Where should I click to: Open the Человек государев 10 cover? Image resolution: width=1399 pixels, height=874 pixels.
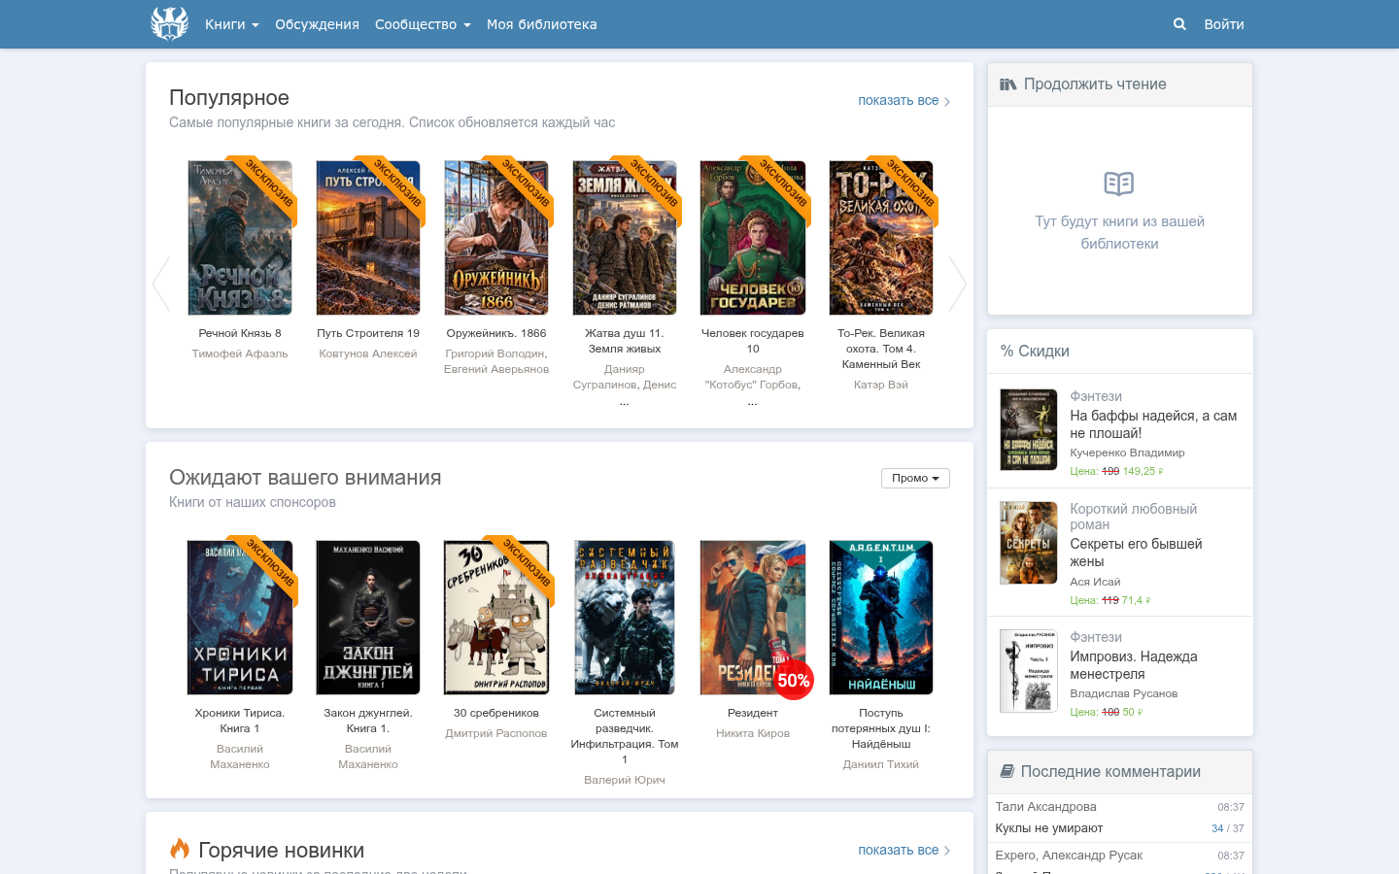coord(753,238)
